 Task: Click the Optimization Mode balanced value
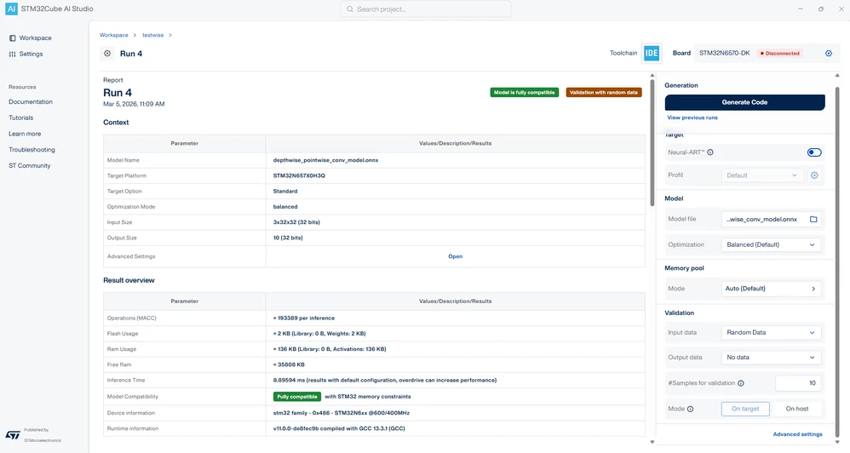point(285,207)
